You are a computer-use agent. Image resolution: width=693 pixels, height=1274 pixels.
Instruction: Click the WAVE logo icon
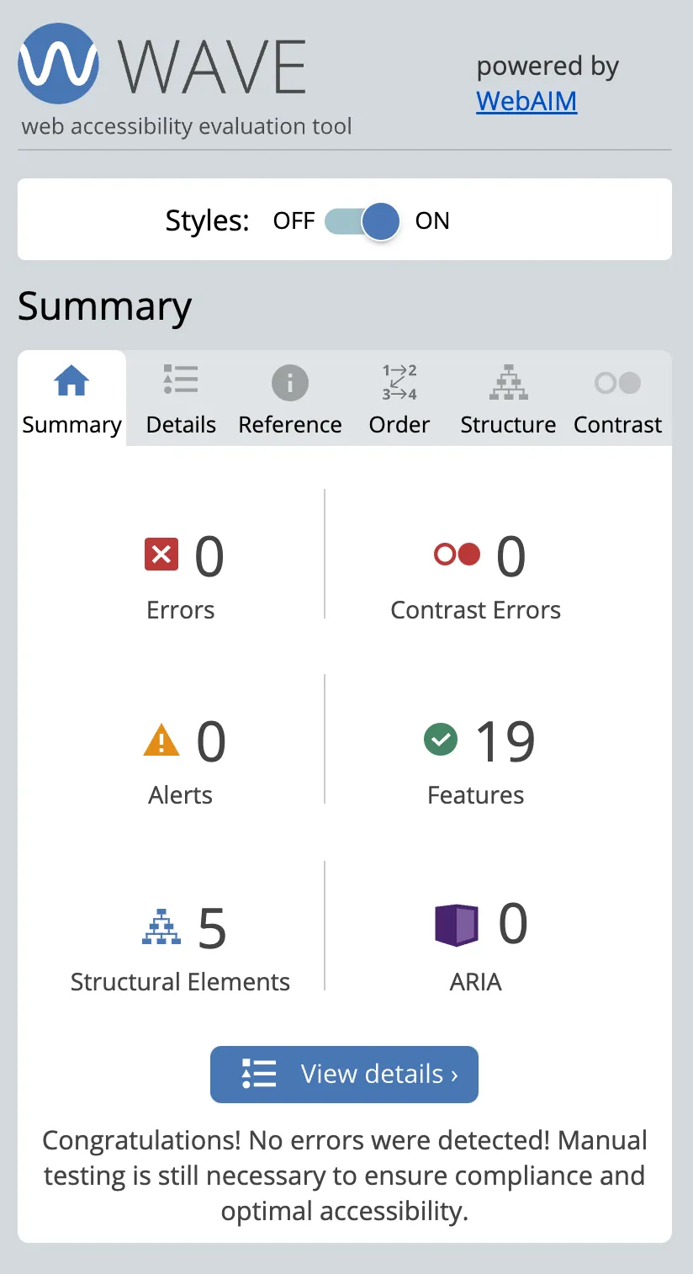[57, 63]
